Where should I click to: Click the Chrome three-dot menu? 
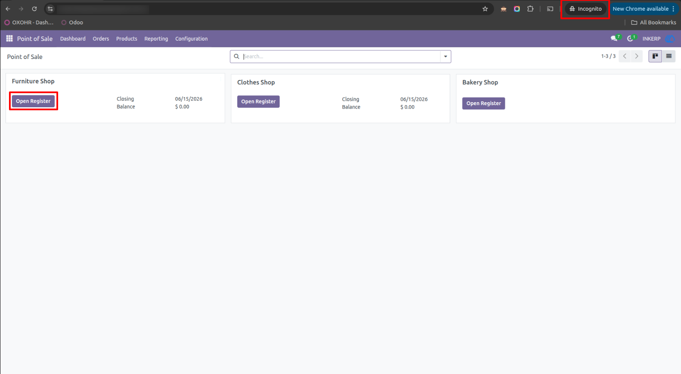pyautogui.click(x=673, y=9)
